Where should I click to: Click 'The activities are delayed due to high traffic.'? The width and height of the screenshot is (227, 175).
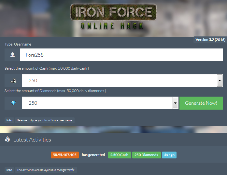46,170
